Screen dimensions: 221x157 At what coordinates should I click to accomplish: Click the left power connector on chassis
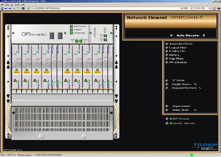(52, 36)
